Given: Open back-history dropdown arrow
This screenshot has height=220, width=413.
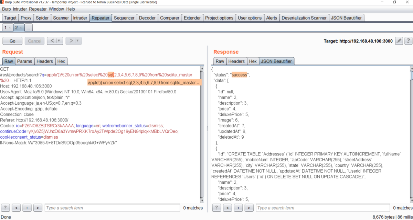Looking at the screenshot, I should (60, 41).
